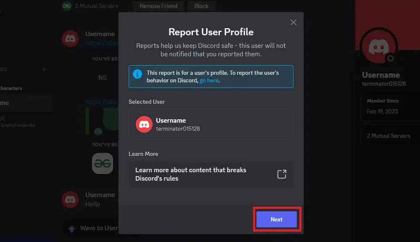Click the status indicator on profile avatar
The image size is (420, 242).
click(x=390, y=58)
